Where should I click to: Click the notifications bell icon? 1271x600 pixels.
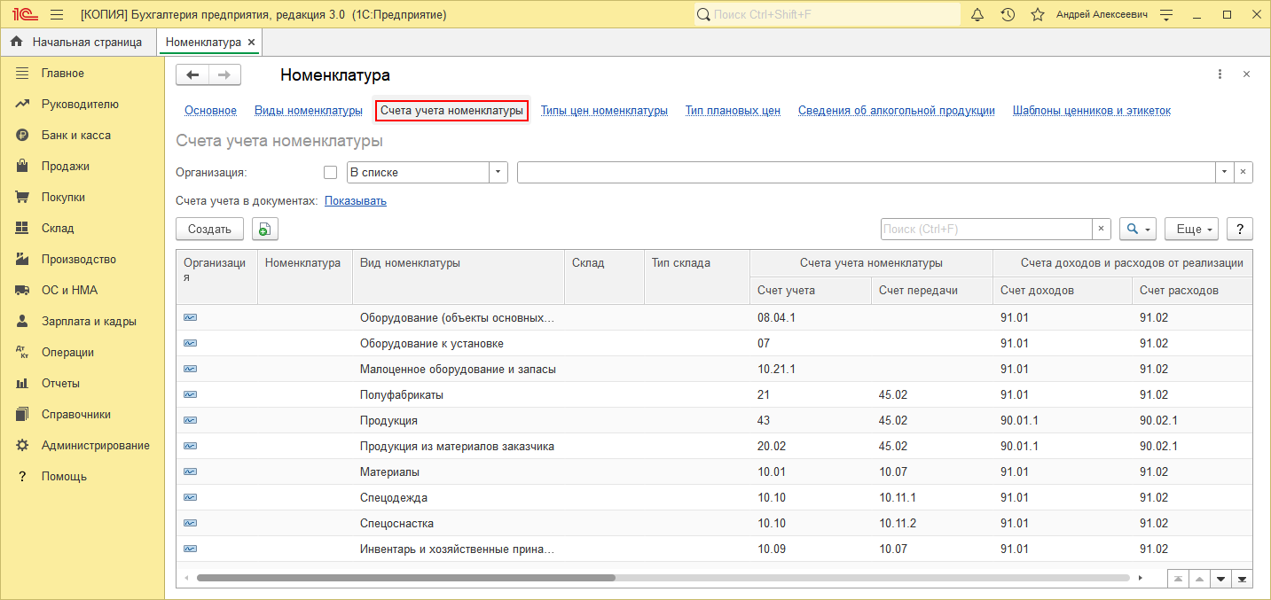(x=978, y=15)
